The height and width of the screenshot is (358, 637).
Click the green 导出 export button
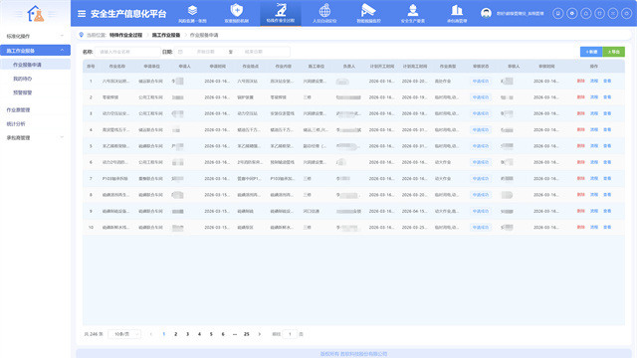pyautogui.click(x=613, y=52)
